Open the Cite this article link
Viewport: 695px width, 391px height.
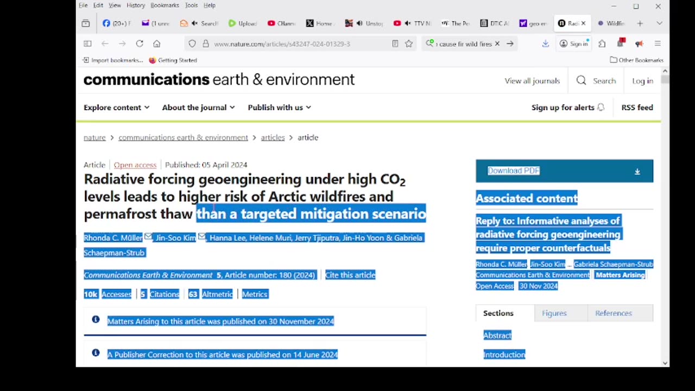click(x=350, y=275)
